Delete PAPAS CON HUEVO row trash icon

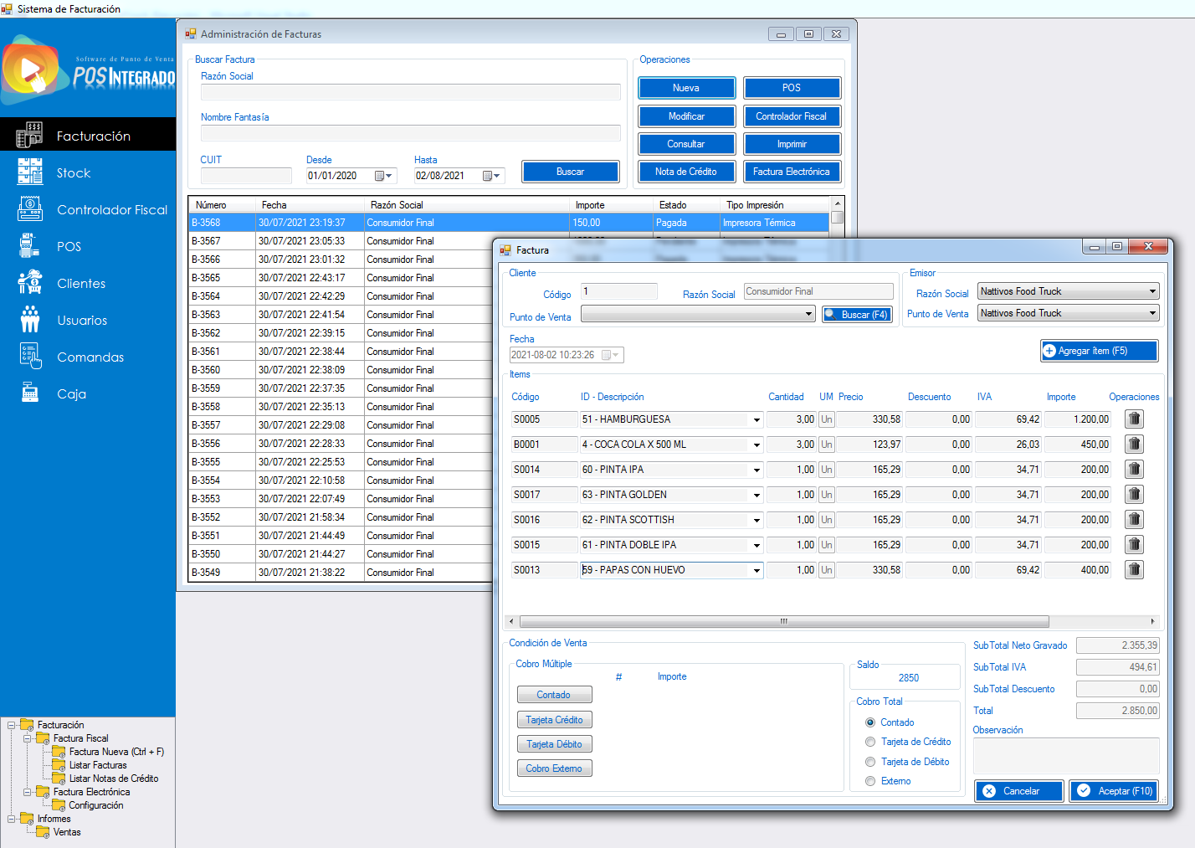pos(1134,570)
